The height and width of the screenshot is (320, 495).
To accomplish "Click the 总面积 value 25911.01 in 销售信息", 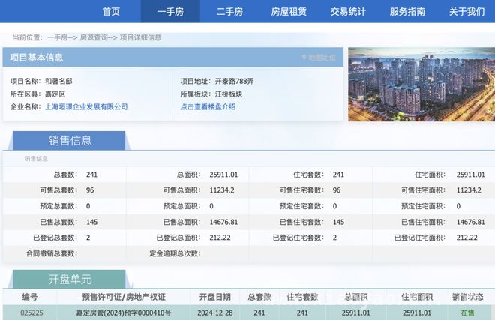I will (x=223, y=175).
